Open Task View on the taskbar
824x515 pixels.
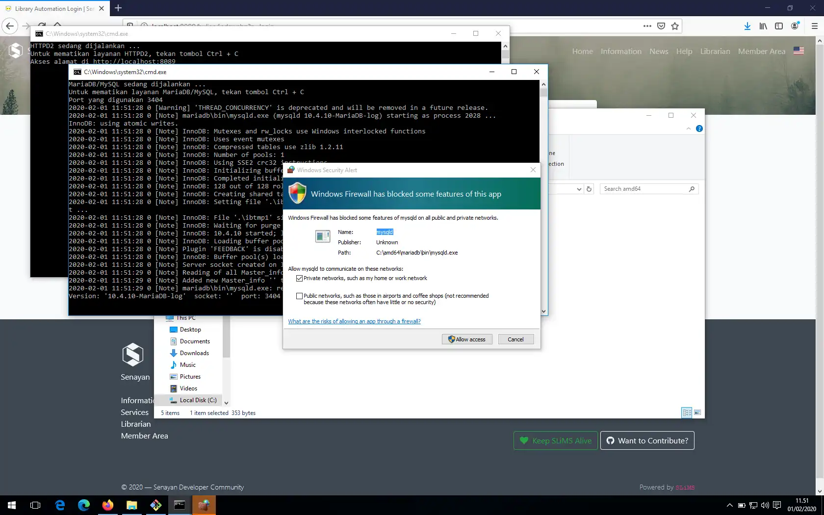pos(35,505)
